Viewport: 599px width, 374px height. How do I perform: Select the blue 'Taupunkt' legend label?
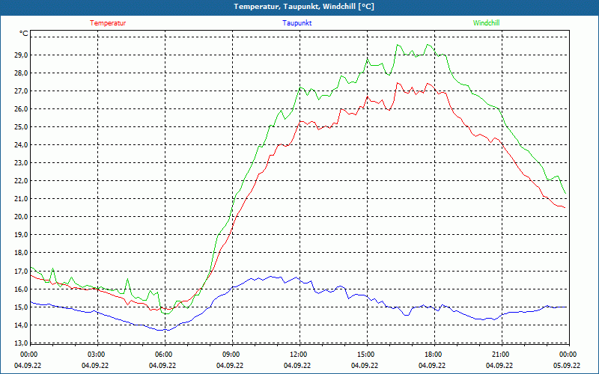click(297, 23)
